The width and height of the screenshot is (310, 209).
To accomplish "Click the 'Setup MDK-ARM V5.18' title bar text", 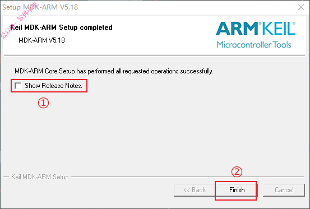I will pos(40,7).
